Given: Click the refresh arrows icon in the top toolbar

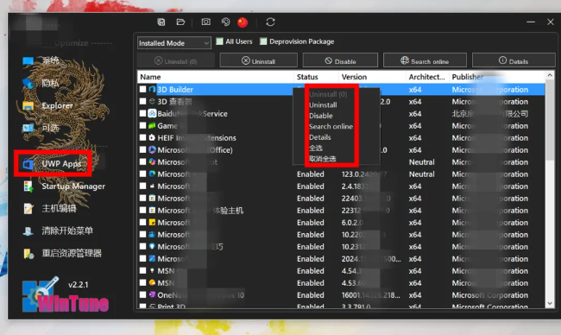Looking at the screenshot, I should point(270,22).
